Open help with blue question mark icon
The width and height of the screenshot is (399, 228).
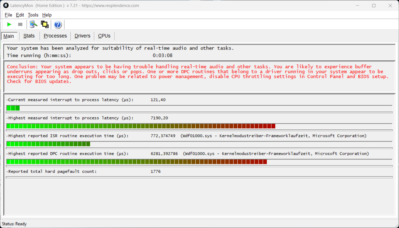pos(58,25)
